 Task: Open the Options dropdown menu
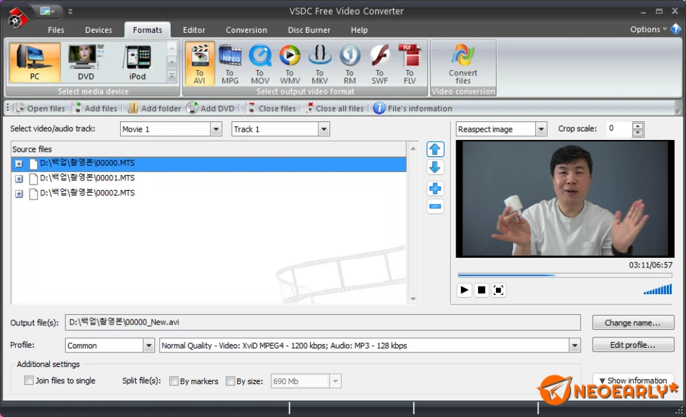[648, 29]
